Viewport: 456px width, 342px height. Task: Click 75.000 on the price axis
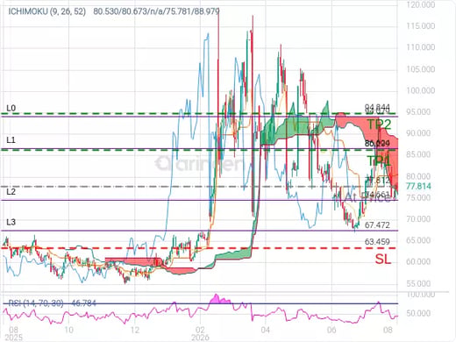(x=418, y=198)
